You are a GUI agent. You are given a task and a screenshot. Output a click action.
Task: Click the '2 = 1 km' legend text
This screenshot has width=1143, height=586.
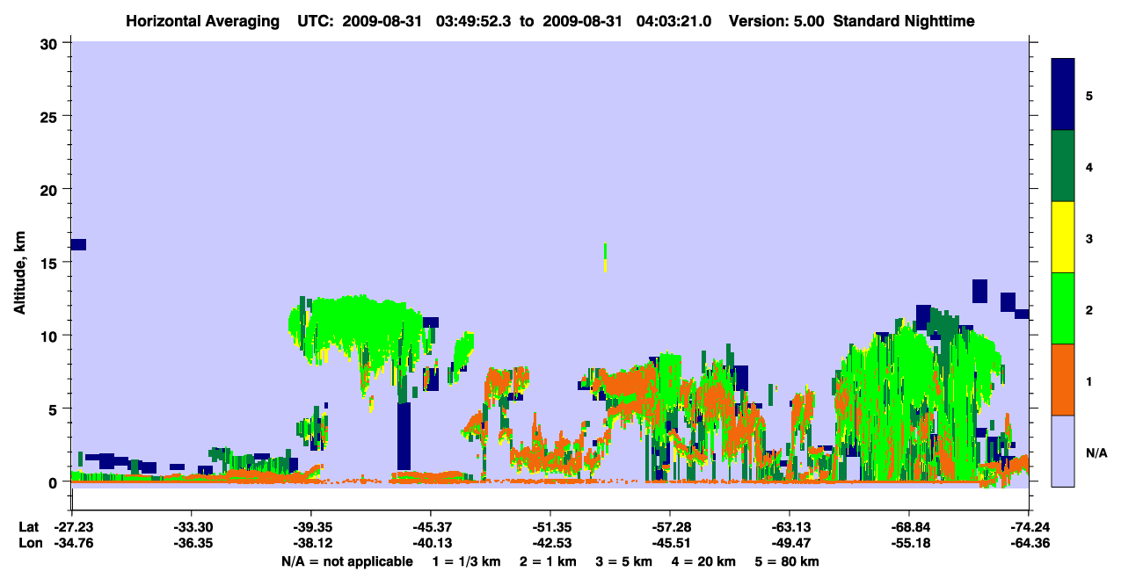click(x=549, y=561)
